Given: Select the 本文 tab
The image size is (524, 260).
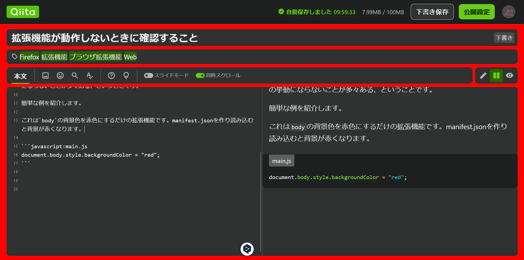Looking at the screenshot, I should tap(20, 76).
